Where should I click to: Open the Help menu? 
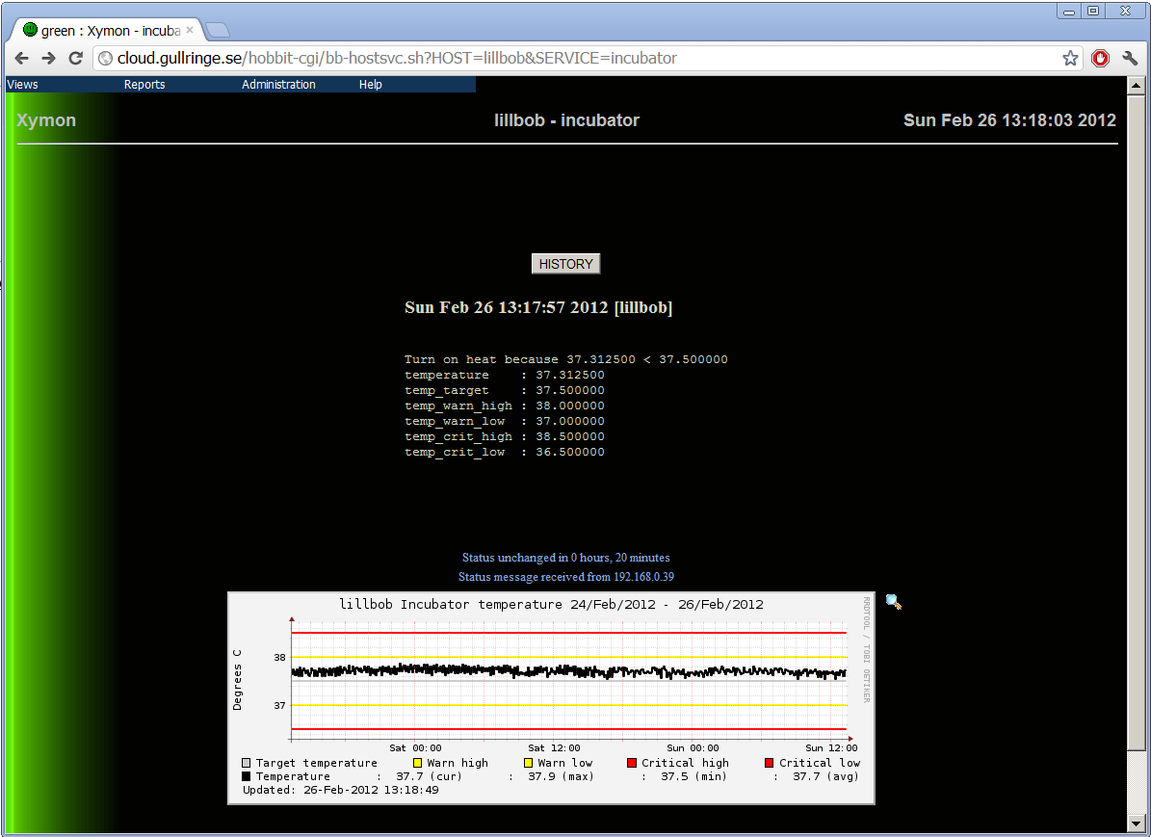371,85
